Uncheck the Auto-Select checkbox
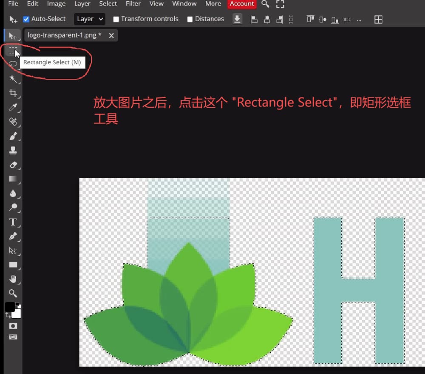Image resolution: width=425 pixels, height=374 pixels. [x=26, y=19]
